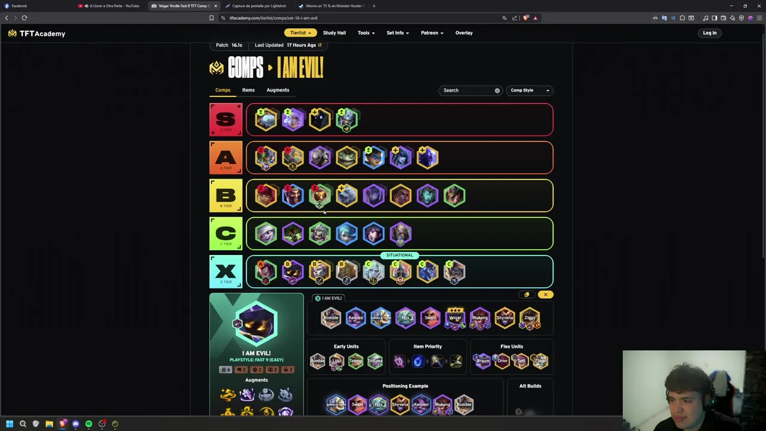Click the blue tear item in Item Priority

click(x=418, y=361)
